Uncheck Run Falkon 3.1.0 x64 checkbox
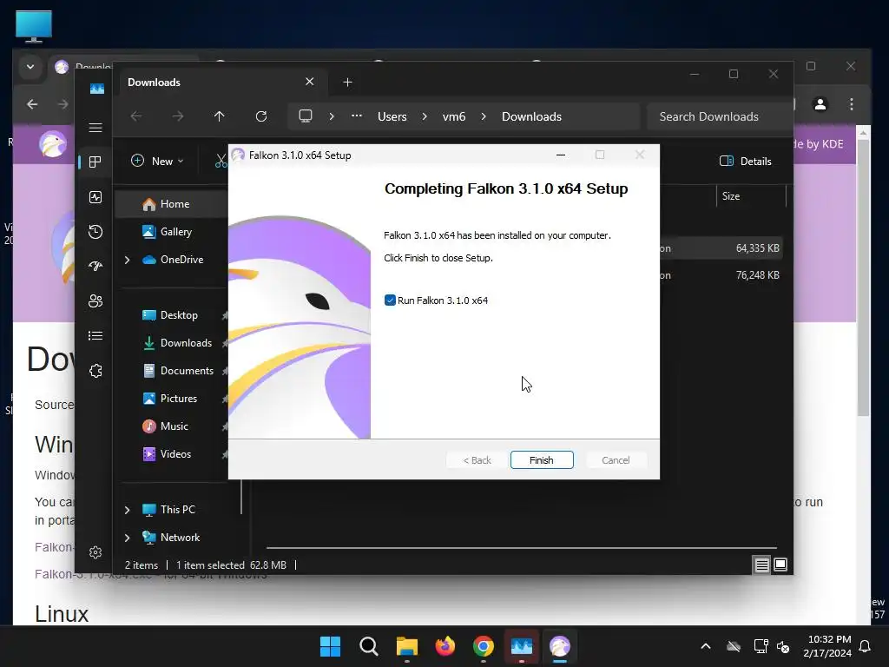Image resolution: width=889 pixels, height=667 pixels. pyautogui.click(x=390, y=300)
